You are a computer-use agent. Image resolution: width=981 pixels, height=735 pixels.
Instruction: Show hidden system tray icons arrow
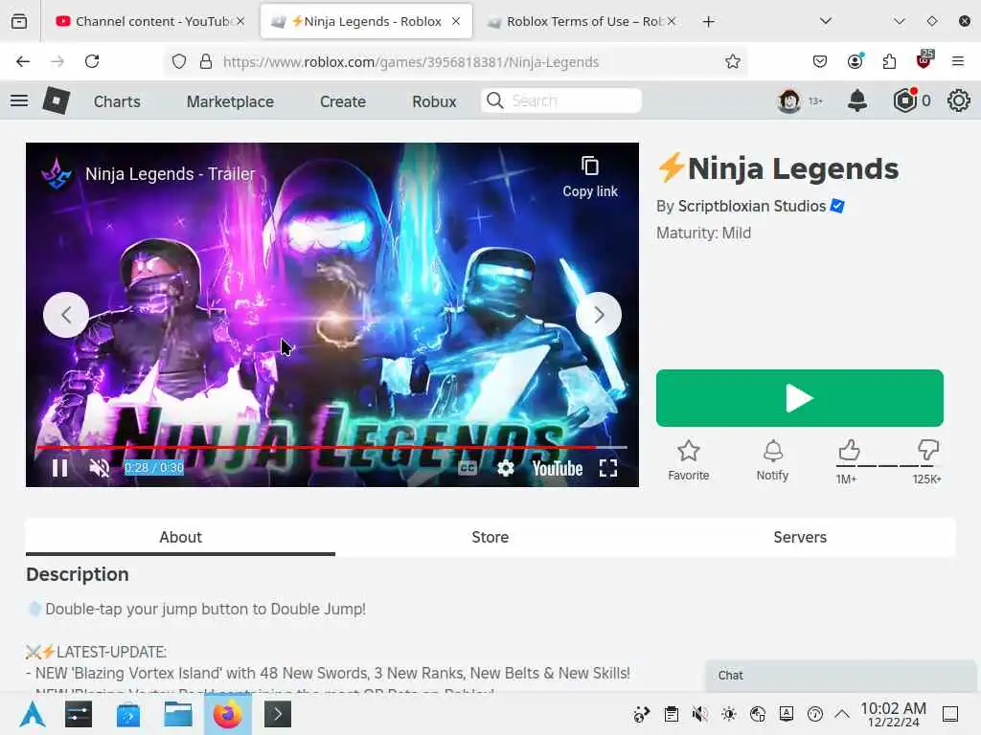click(x=842, y=714)
